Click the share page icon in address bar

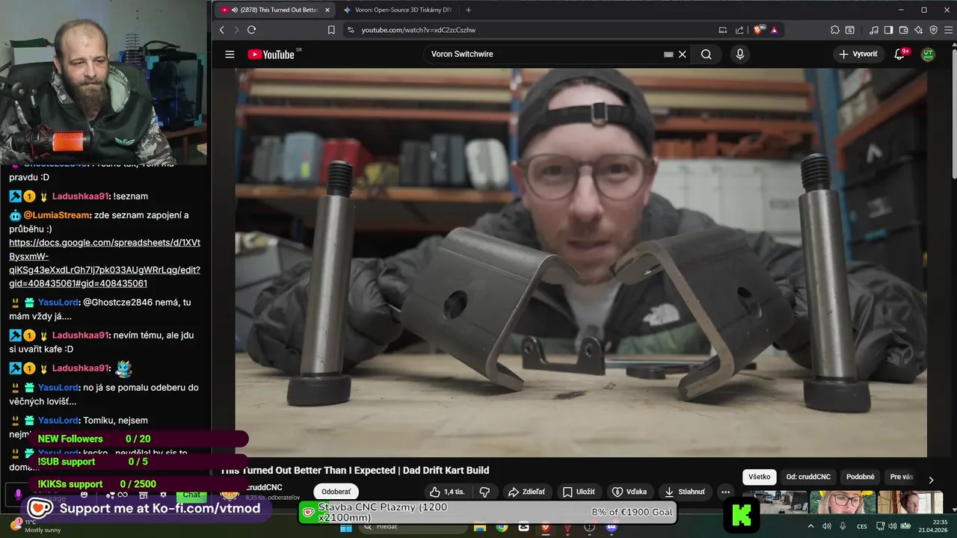[739, 30]
